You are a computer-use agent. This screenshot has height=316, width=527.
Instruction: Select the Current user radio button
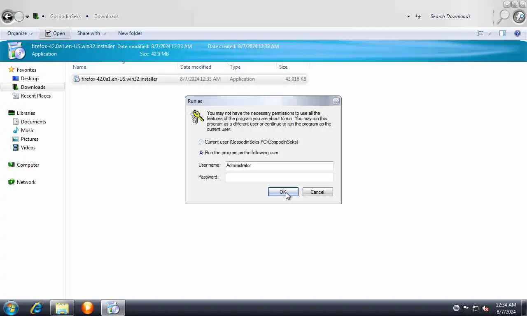click(201, 142)
